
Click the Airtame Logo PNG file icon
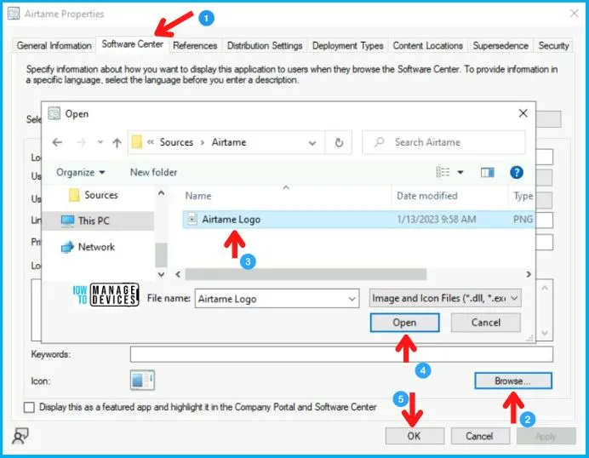(x=192, y=220)
